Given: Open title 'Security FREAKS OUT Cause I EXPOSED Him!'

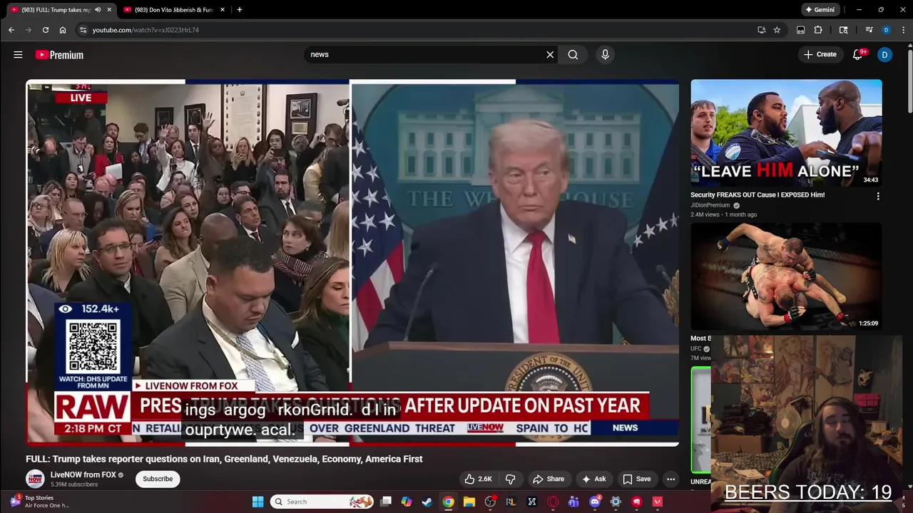Looking at the screenshot, I should pos(758,195).
